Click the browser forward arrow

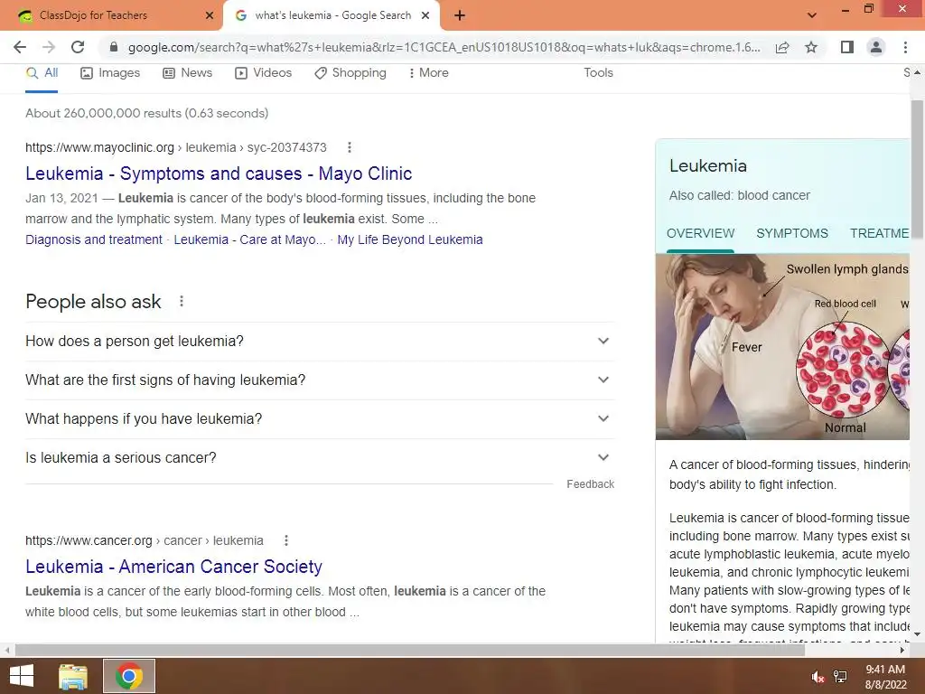click(49, 47)
